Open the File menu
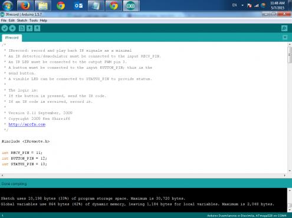The image size is (292, 218). coord(4,21)
